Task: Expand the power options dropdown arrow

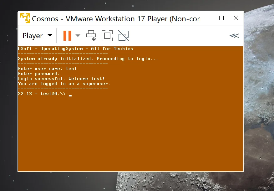Action: coord(78,36)
